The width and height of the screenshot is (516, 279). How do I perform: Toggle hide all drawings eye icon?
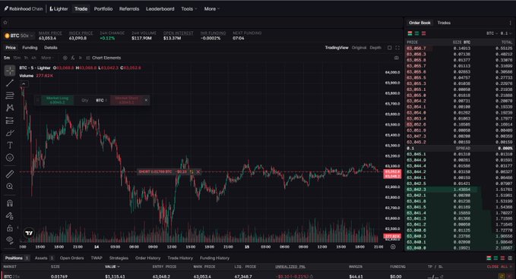[10, 240]
